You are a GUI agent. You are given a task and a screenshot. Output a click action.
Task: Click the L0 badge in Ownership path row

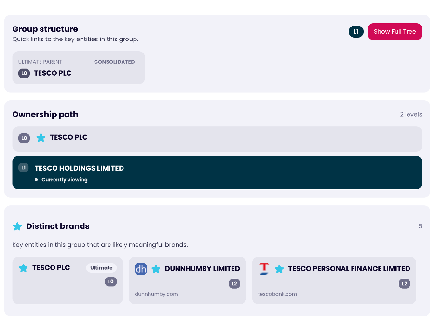24,138
